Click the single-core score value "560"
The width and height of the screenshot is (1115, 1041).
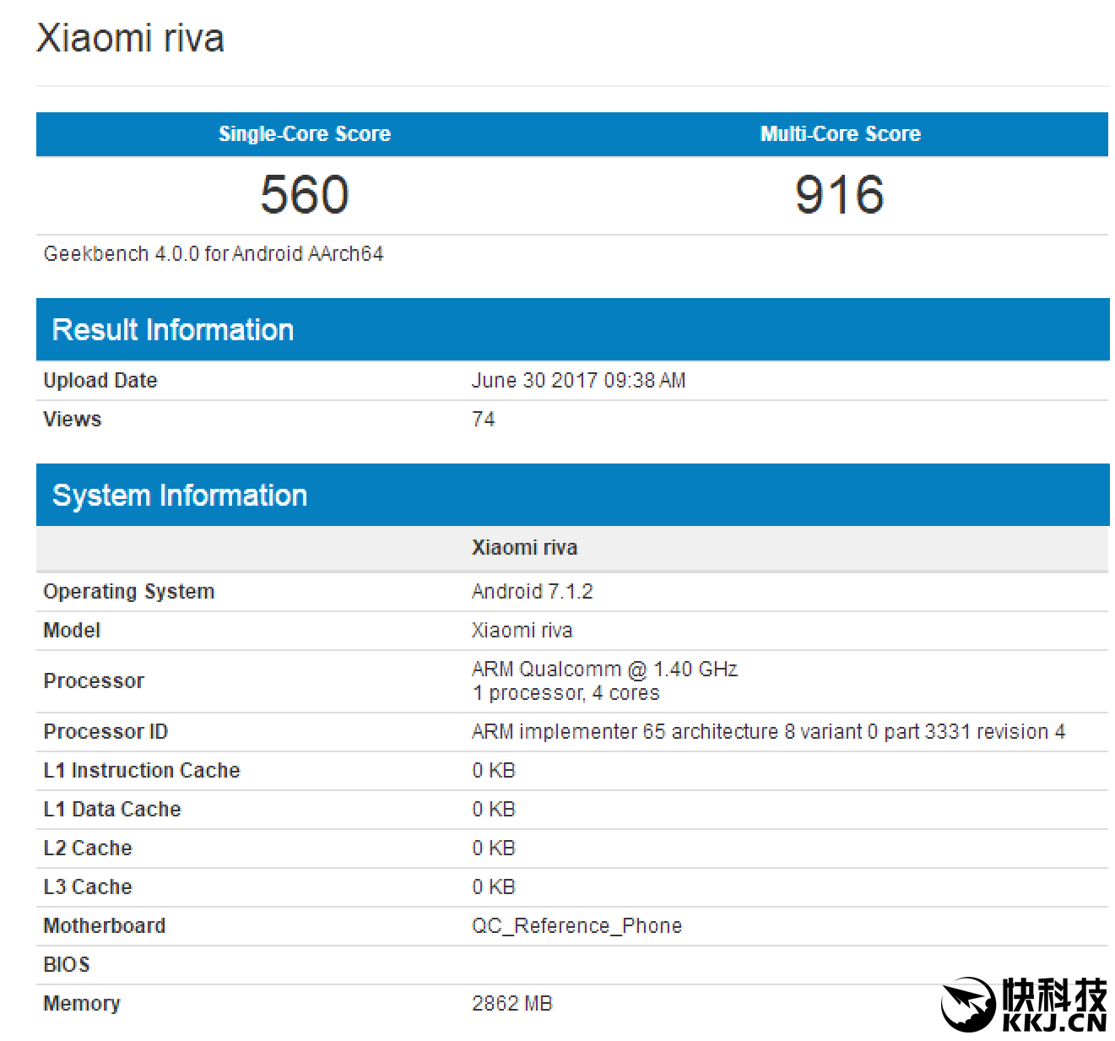(x=305, y=194)
